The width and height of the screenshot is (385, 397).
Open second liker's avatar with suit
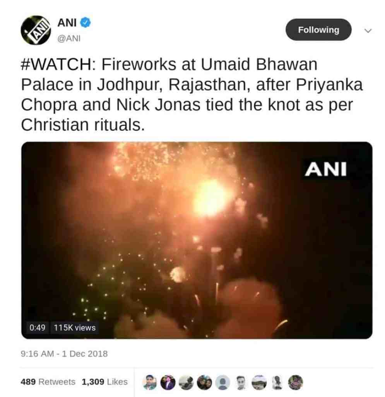[x=168, y=382]
